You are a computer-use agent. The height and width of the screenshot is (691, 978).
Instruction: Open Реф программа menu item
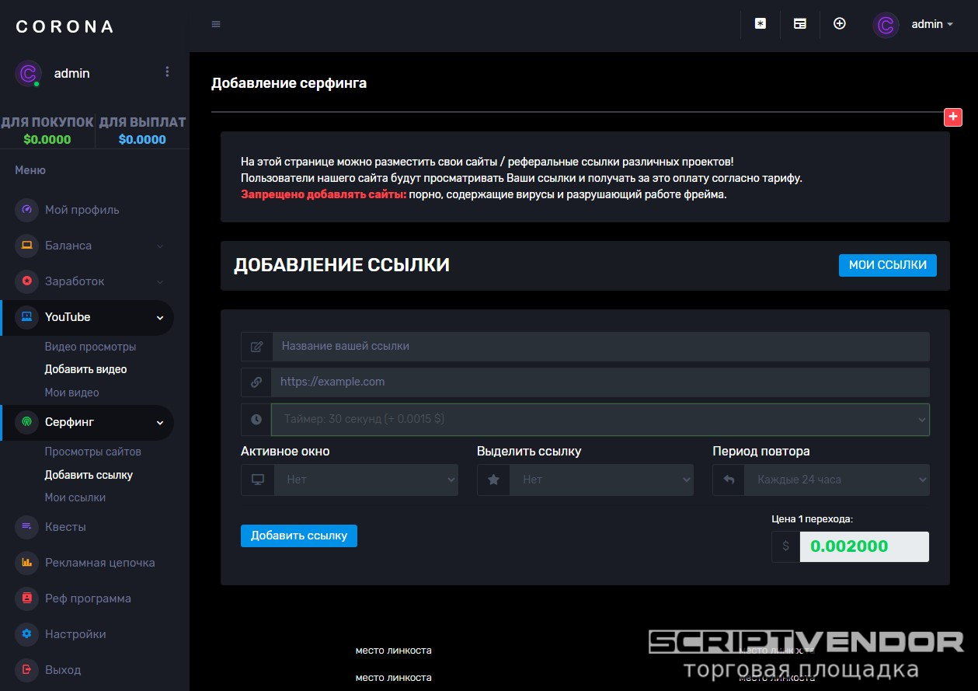pyautogui.click(x=88, y=599)
